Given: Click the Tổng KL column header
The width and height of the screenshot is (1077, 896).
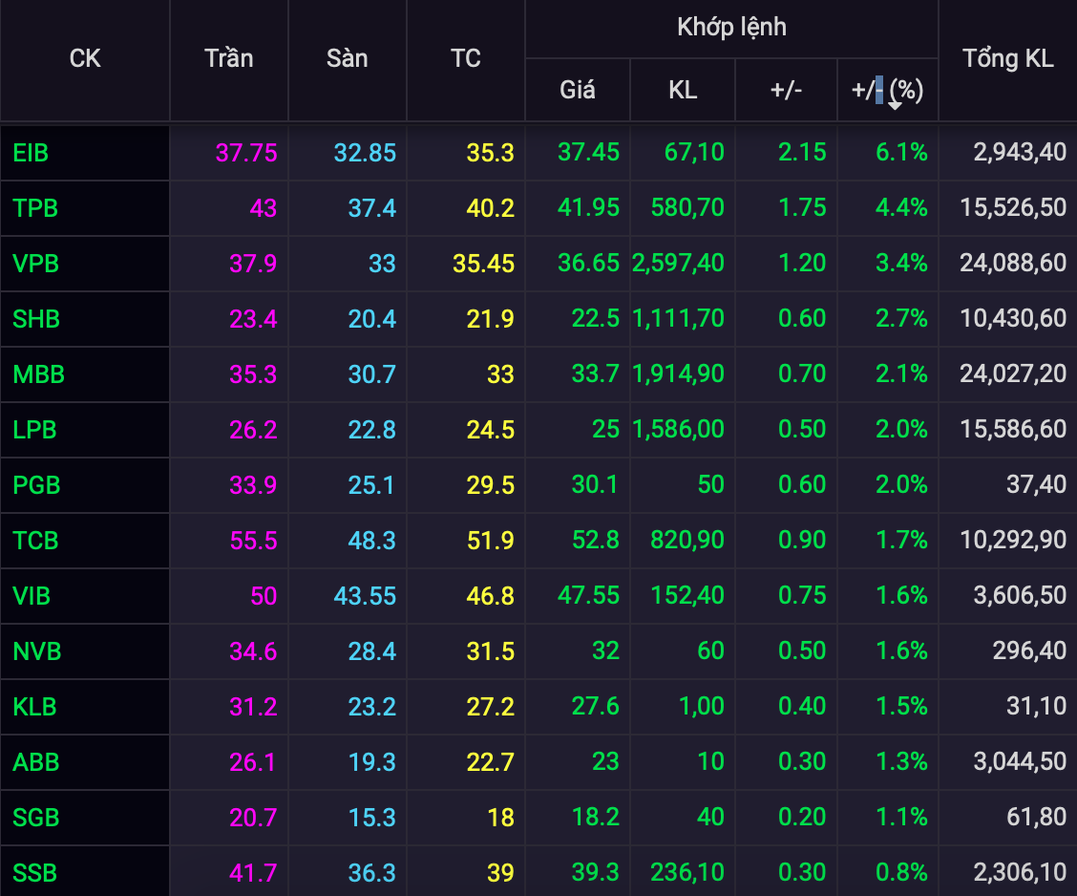Looking at the screenshot, I should pyautogui.click(x=1007, y=59).
